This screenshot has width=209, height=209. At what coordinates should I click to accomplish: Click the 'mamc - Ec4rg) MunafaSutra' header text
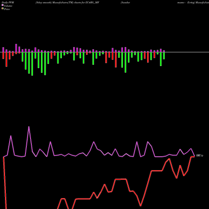[193, 3]
